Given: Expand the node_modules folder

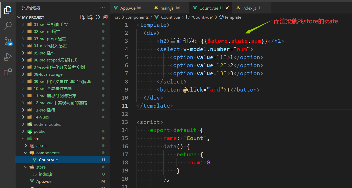Looking at the screenshot, I should 23,124.
